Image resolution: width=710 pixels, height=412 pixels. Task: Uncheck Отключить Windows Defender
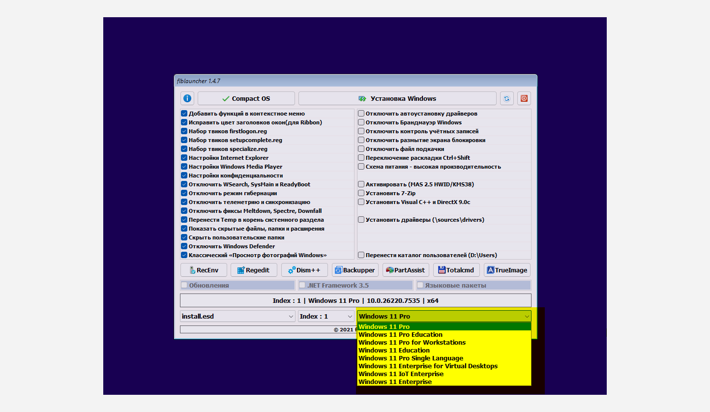pyautogui.click(x=184, y=246)
